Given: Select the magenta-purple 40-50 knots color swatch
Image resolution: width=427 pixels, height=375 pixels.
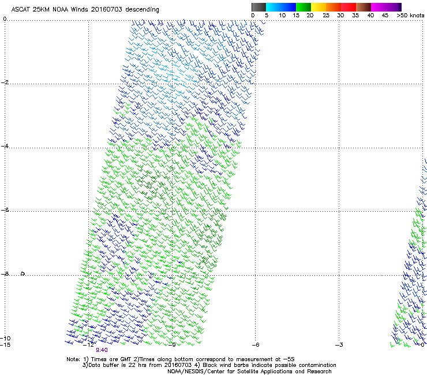Looking at the screenshot, I should 386,7.
